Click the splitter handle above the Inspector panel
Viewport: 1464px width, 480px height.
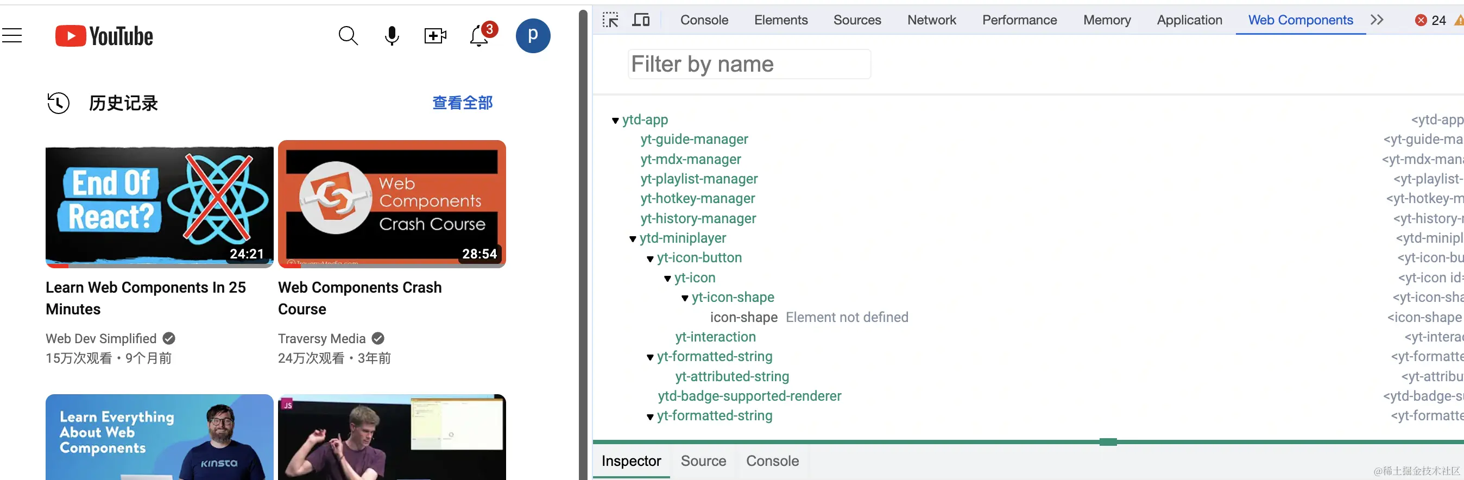point(1108,442)
